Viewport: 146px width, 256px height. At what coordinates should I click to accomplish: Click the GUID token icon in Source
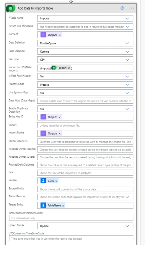tap(43, 181)
